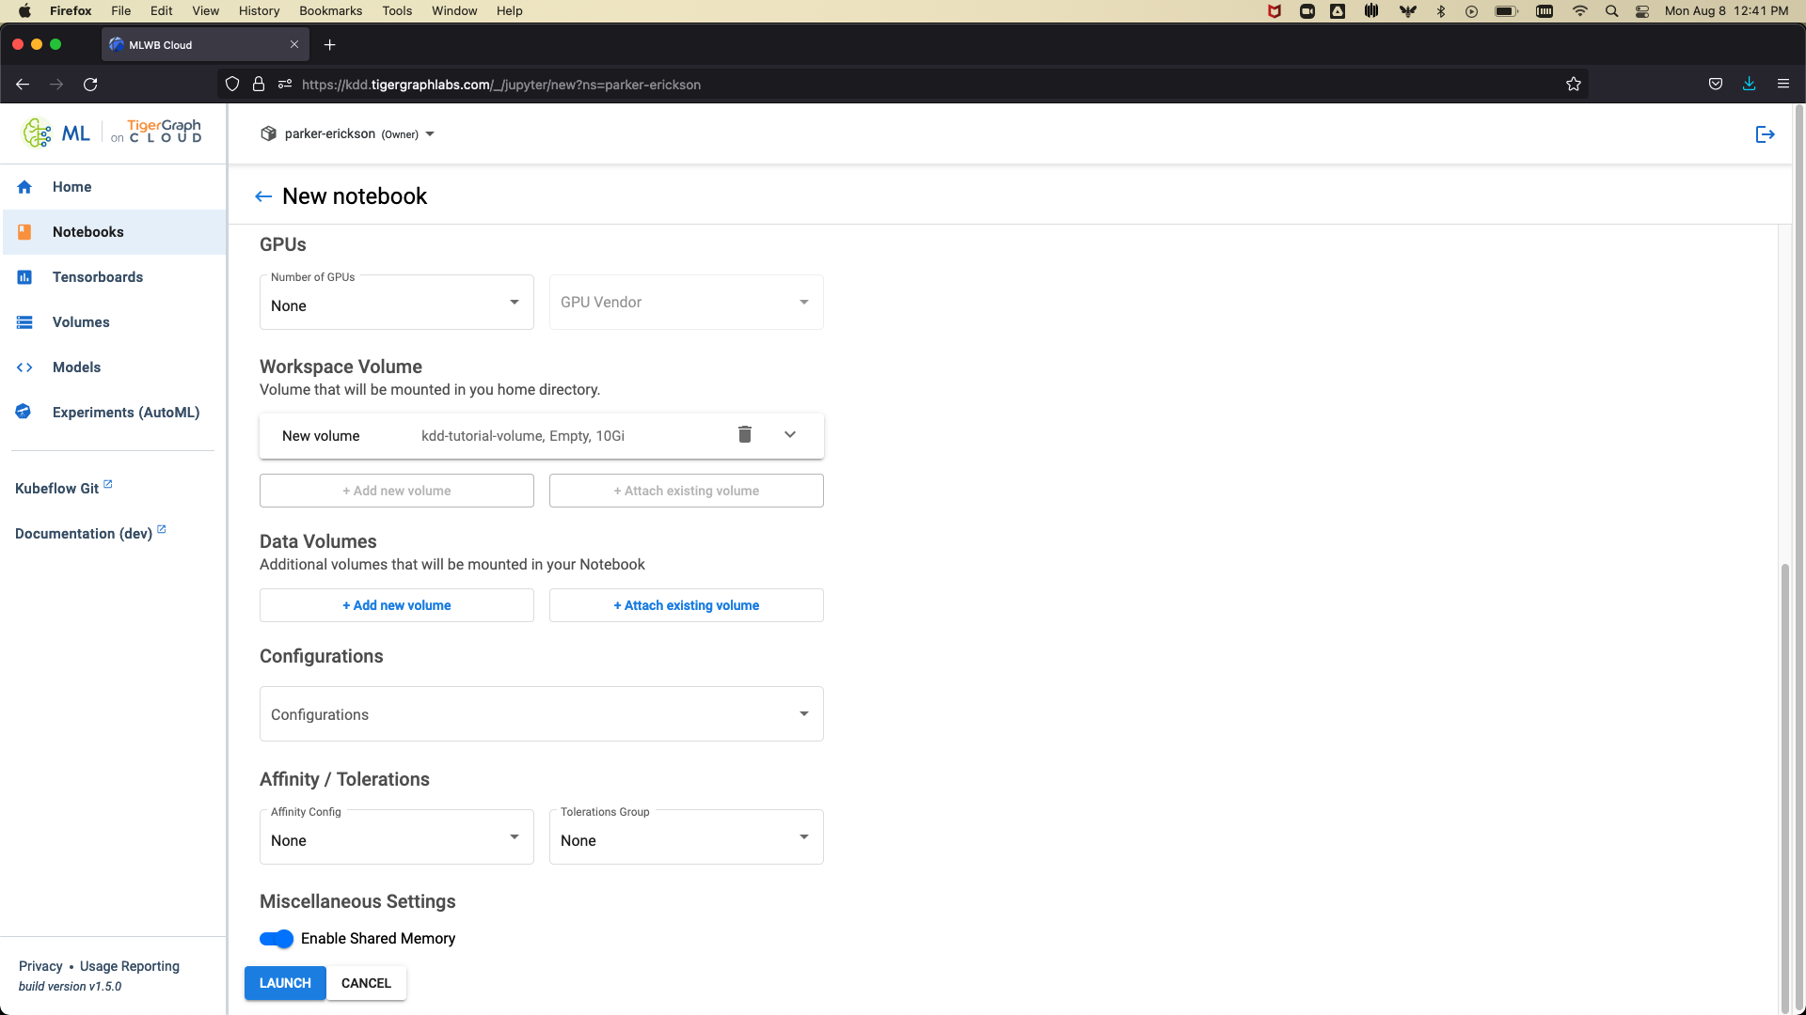Bookmark page with the star icon
The width and height of the screenshot is (1806, 1015).
tap(1573, 85)
